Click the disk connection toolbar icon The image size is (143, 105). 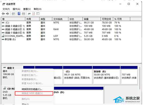(29, 14)
